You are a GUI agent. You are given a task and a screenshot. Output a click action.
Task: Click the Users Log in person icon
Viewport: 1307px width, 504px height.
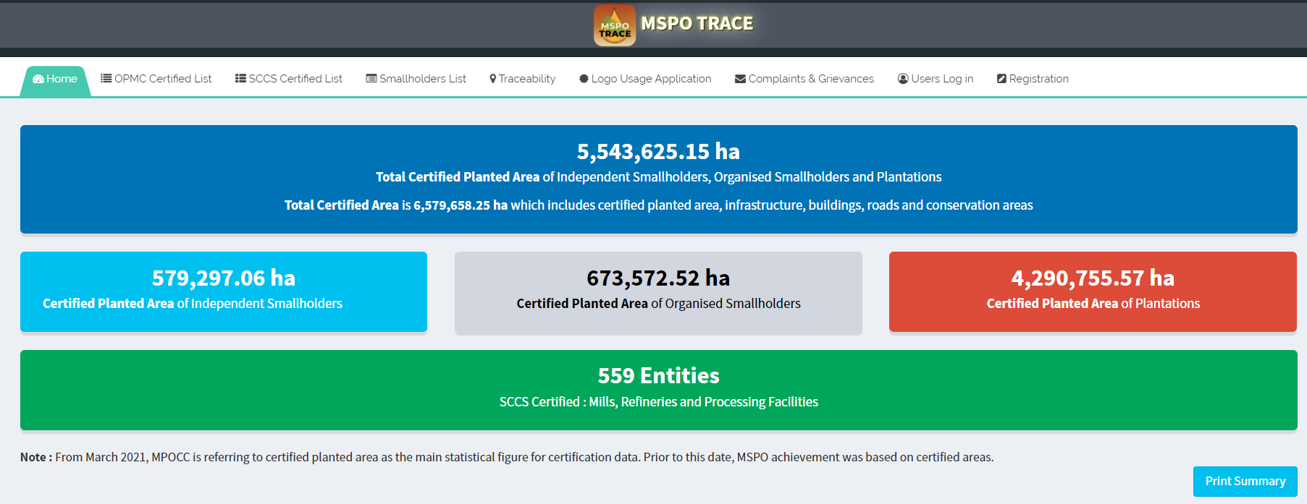[903, 78]
